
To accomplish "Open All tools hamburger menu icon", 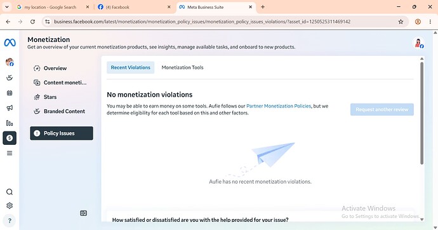I will point(10,153).
